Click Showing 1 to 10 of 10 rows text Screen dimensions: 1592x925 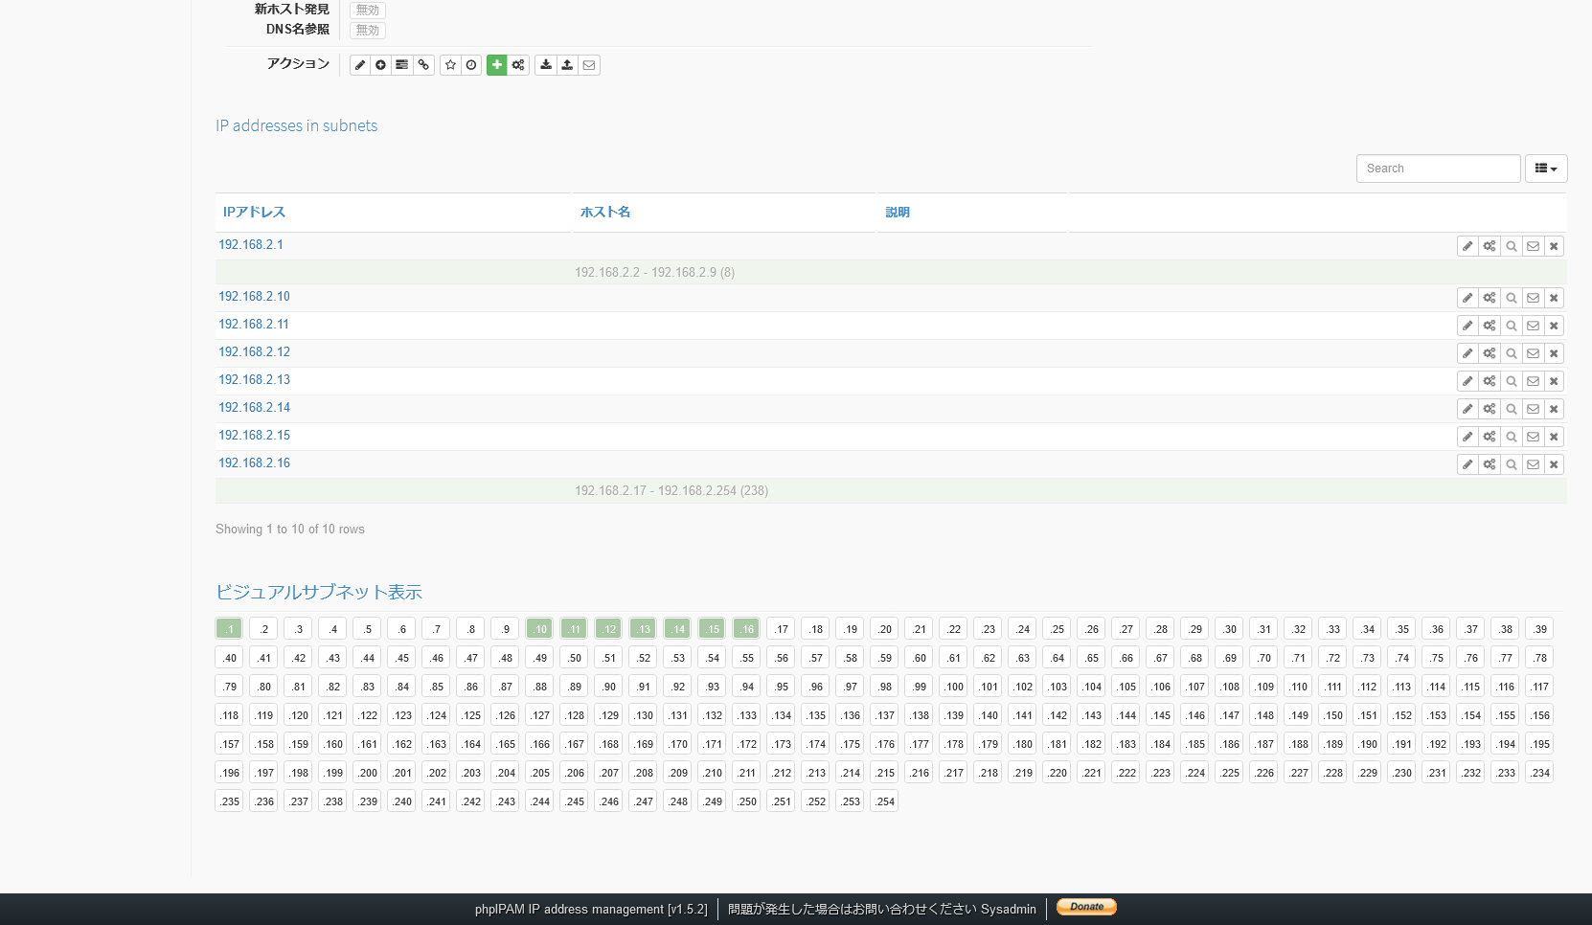tap(290, 529)
